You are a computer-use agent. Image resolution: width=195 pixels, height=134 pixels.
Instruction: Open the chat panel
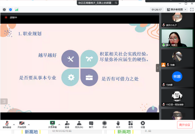pyautogui.click(x=91, y=125)
